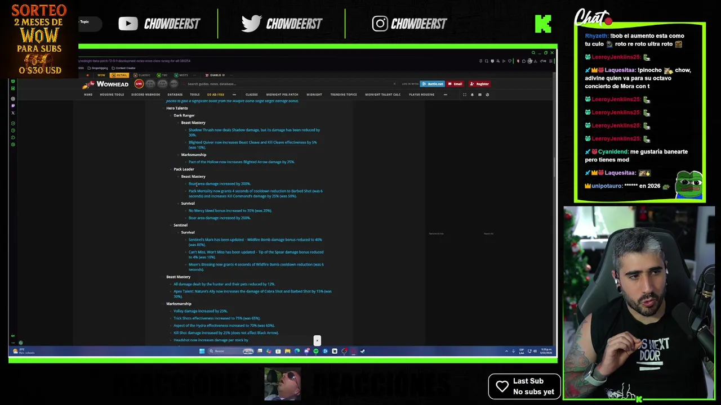This screenshot has width=721, height=405.
Task: Open Steam from the taskbar
Action: point(363,351)
